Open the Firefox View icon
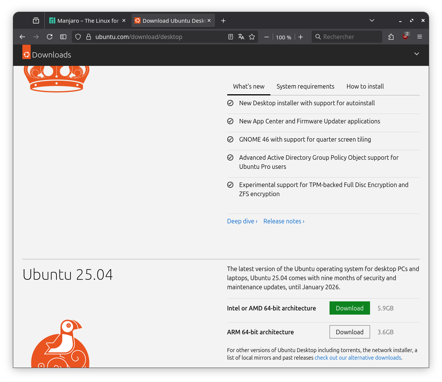This screenshot has width=442, height=382. [x=36, y=20]
